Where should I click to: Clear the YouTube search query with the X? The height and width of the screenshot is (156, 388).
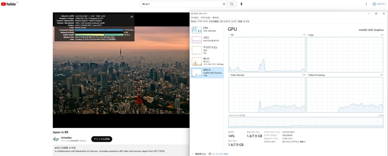pyautogui.click(x=224, y=4)
